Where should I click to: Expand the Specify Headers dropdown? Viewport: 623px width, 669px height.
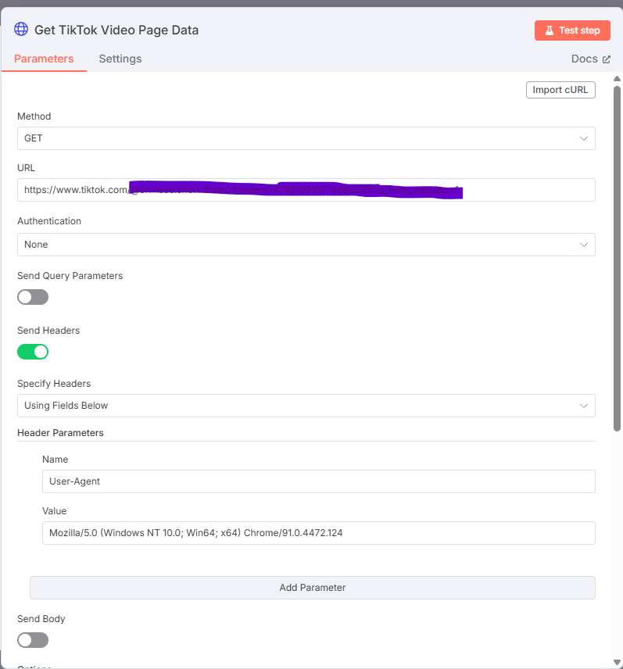pos(306,406)
